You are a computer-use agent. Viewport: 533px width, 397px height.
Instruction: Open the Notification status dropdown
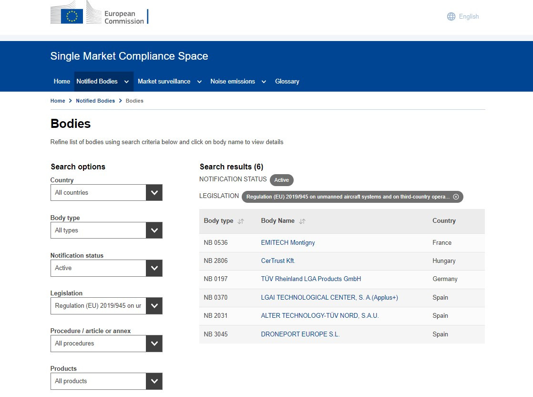106,268
